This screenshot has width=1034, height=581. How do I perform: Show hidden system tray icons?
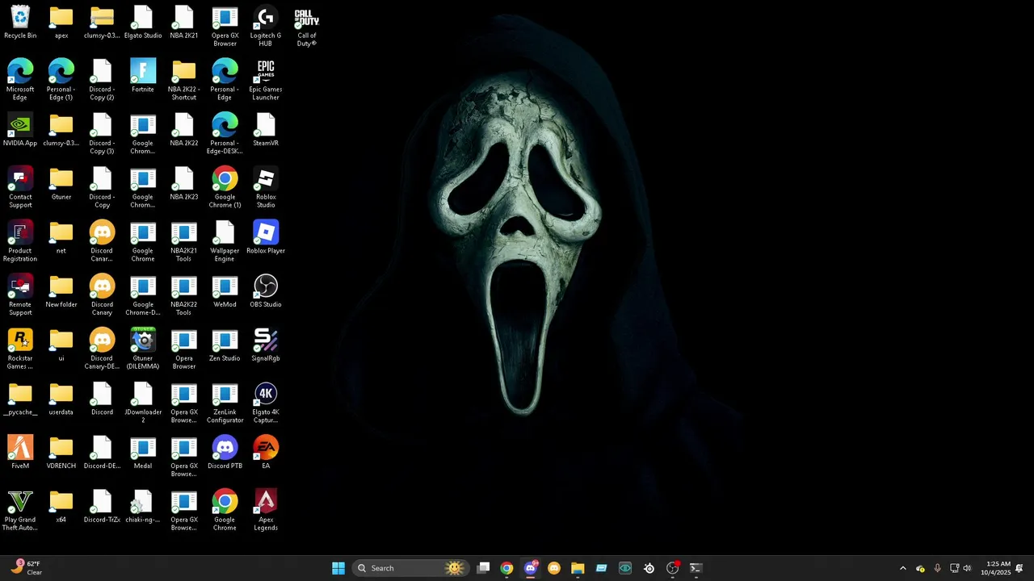(x=903, y=568)
